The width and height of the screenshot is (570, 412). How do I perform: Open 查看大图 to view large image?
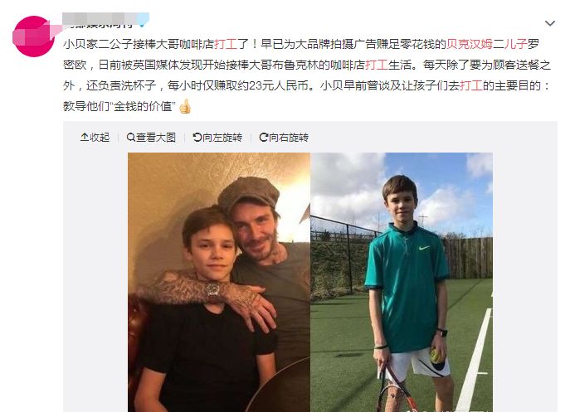tap(151, 138)
